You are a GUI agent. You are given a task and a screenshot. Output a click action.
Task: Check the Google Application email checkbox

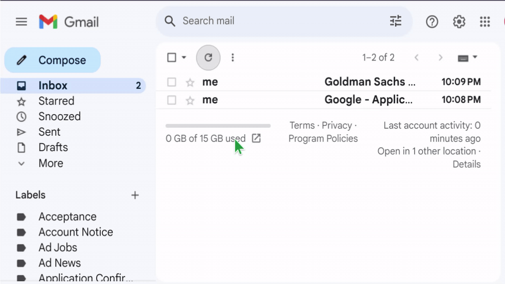pyautogui.click(x=172, y=100)
